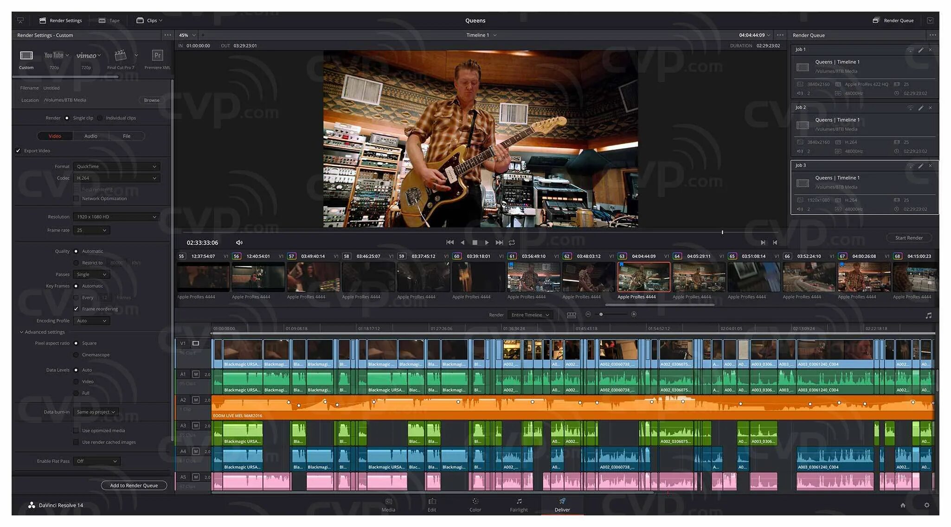Switch to the File settings tab
951x527 pixels.
[127, 136]
